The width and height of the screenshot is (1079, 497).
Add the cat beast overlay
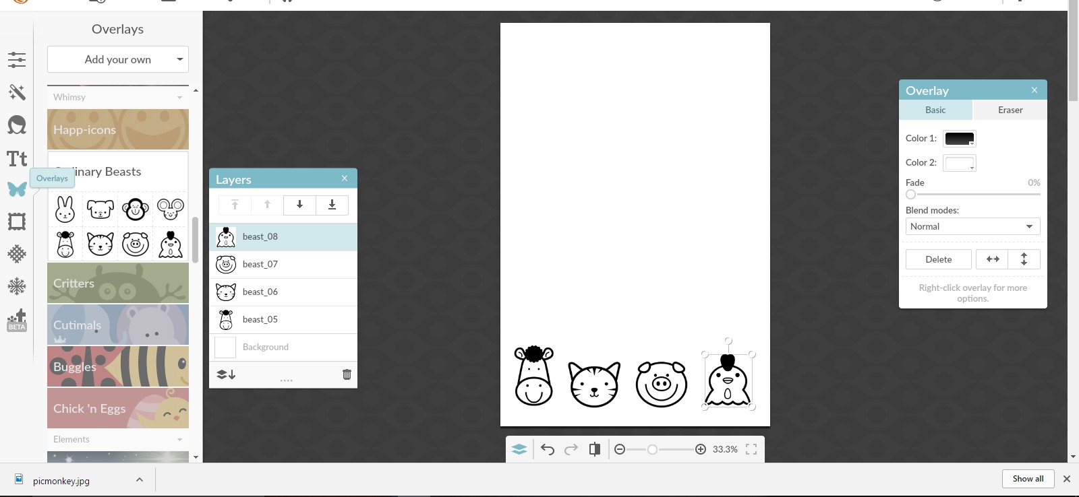[x=100, y=244]
